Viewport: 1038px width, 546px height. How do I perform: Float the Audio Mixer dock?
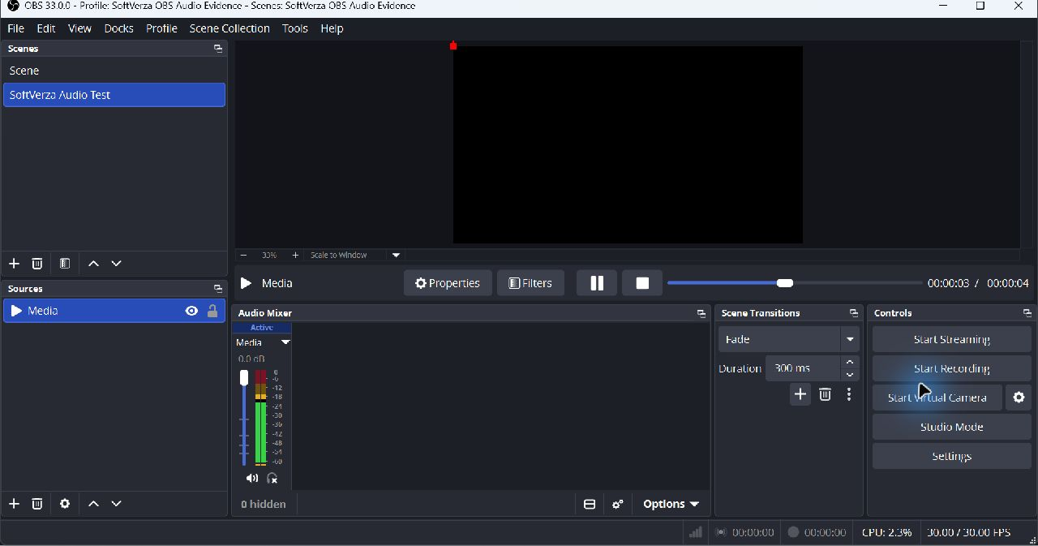pyautogui.click(x=701, y=313)
